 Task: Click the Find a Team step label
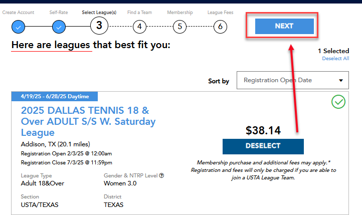point(139,12)
